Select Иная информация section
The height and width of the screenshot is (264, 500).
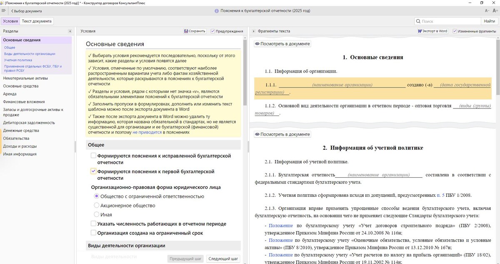[x=20, y=154]
